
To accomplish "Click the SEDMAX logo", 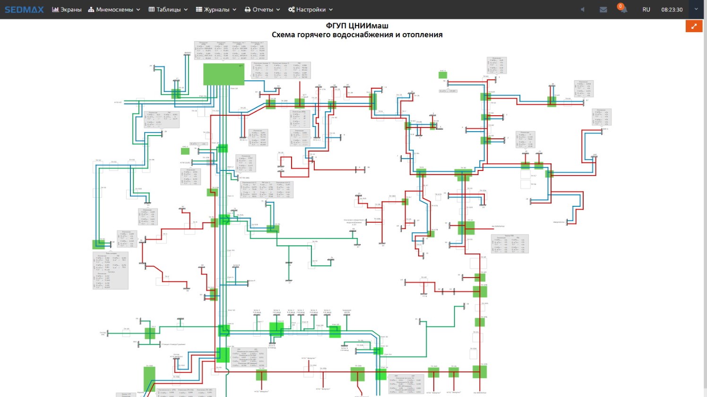I will (24, 9).
